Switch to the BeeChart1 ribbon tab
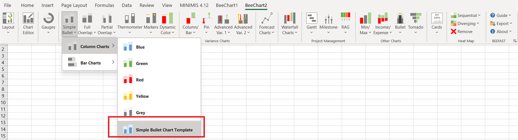This screenshot has height=140, width=518. point(227,5)
